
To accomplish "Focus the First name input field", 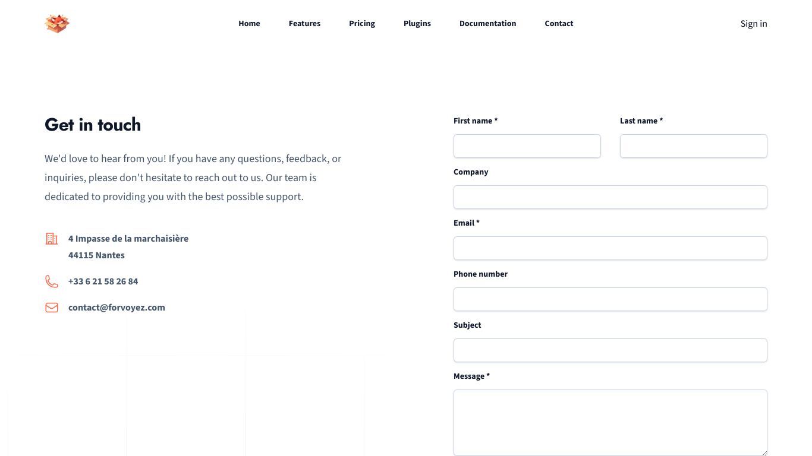I will pos(527,146).
